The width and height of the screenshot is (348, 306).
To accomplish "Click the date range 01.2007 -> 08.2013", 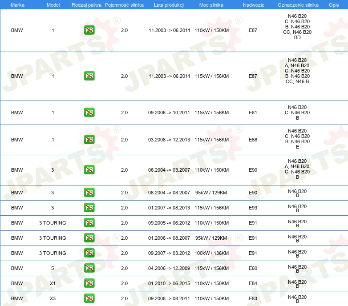I will point(169,208).
